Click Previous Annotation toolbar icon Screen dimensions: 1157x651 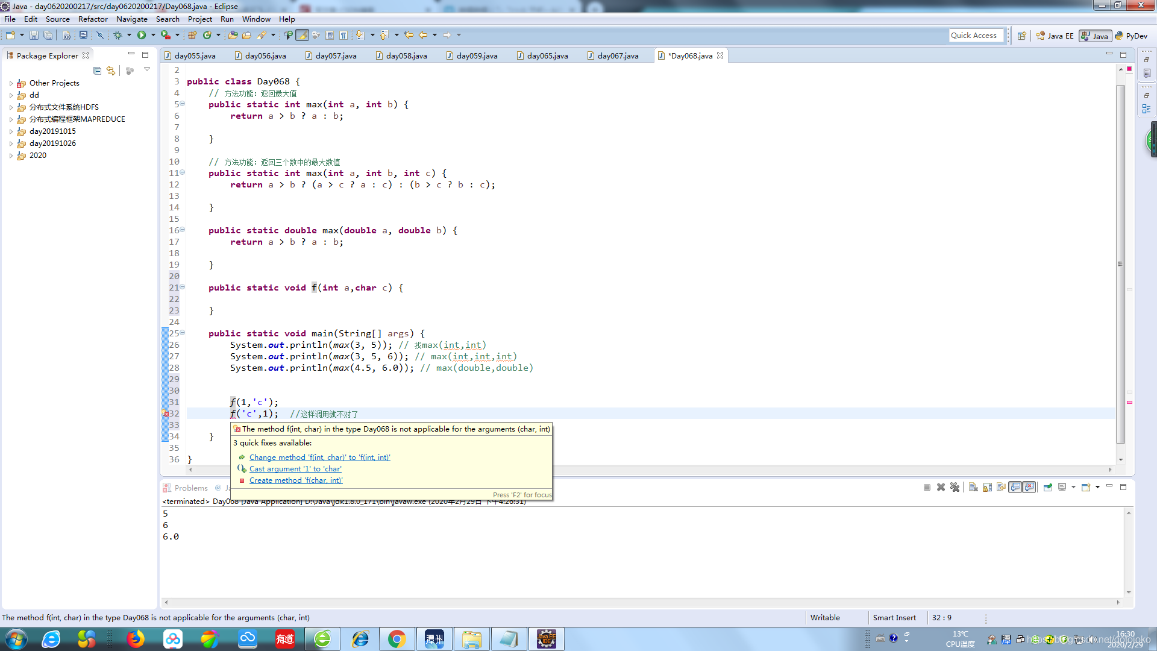click(x=384, y=36)
